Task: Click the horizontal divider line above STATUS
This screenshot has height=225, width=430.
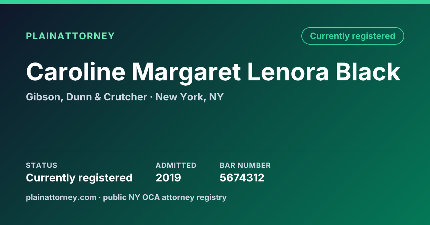Action: pos(215,151)
